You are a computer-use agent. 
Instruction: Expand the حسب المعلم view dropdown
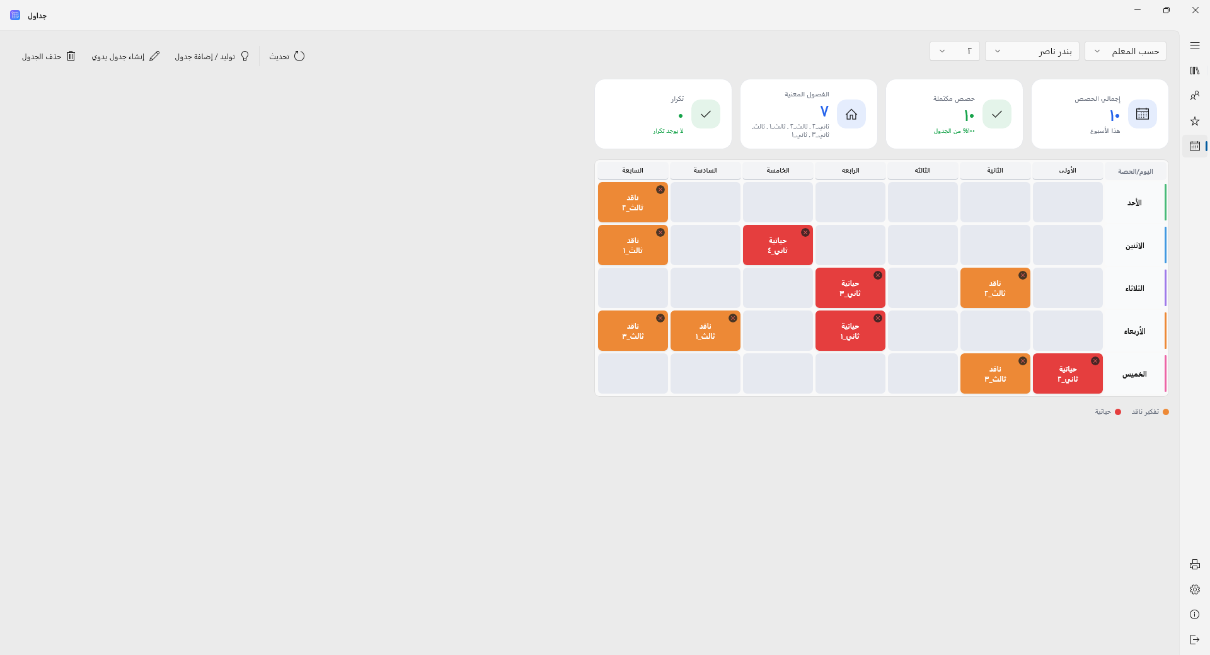coord(1125,51)
